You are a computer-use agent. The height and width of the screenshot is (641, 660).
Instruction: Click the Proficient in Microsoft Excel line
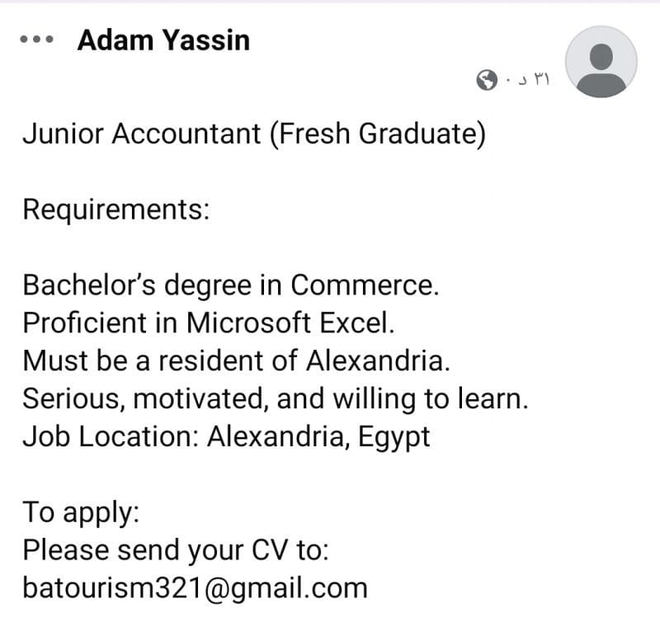click(209, 323)
